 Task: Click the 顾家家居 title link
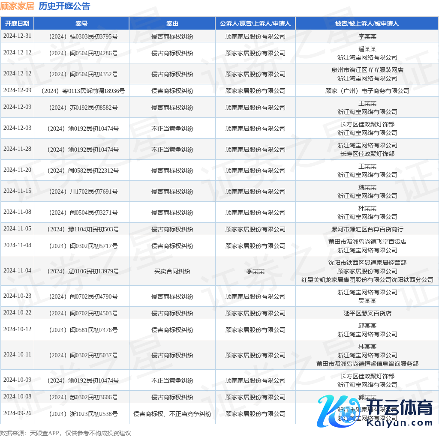coord(17,6)
